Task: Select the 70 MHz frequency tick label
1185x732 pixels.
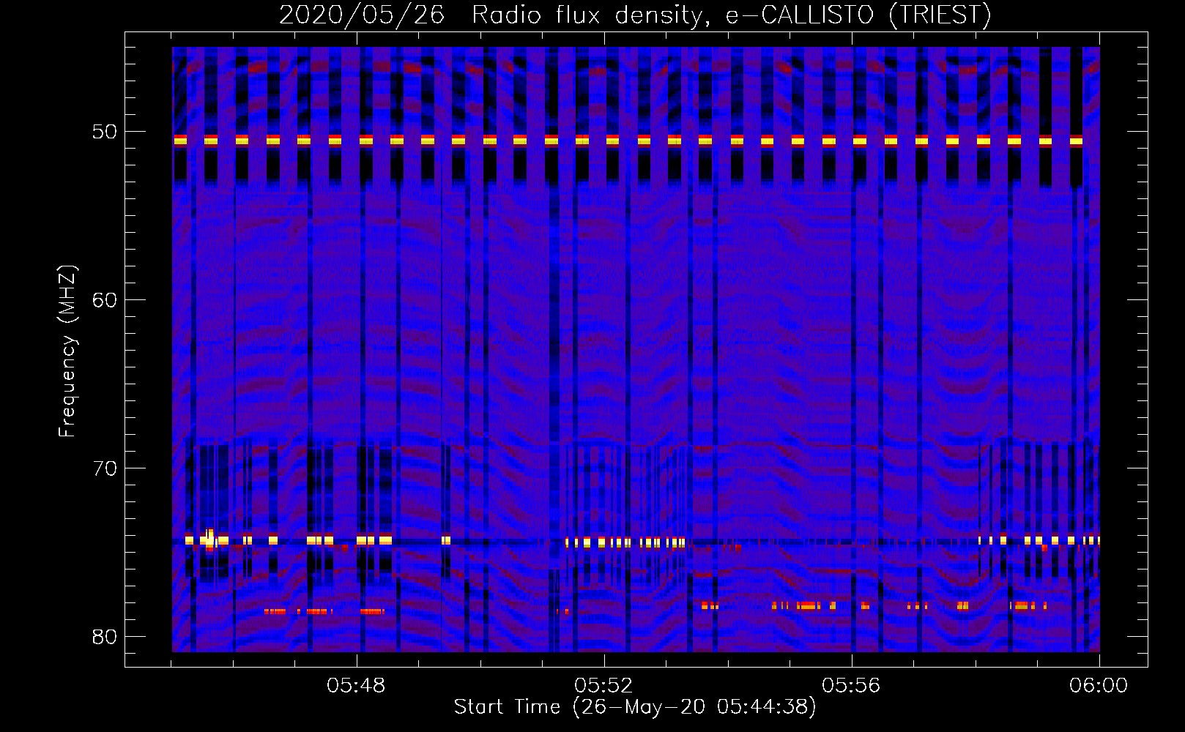Action: coord(104,468)
